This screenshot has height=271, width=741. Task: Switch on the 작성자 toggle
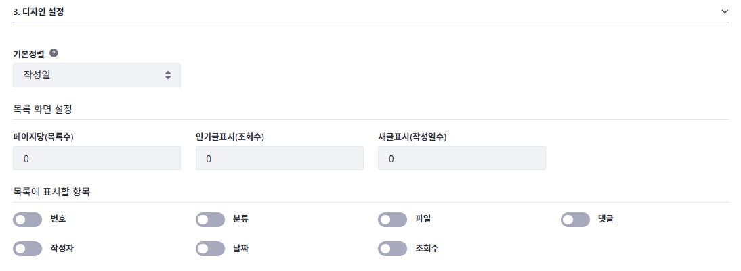point(28,249)
